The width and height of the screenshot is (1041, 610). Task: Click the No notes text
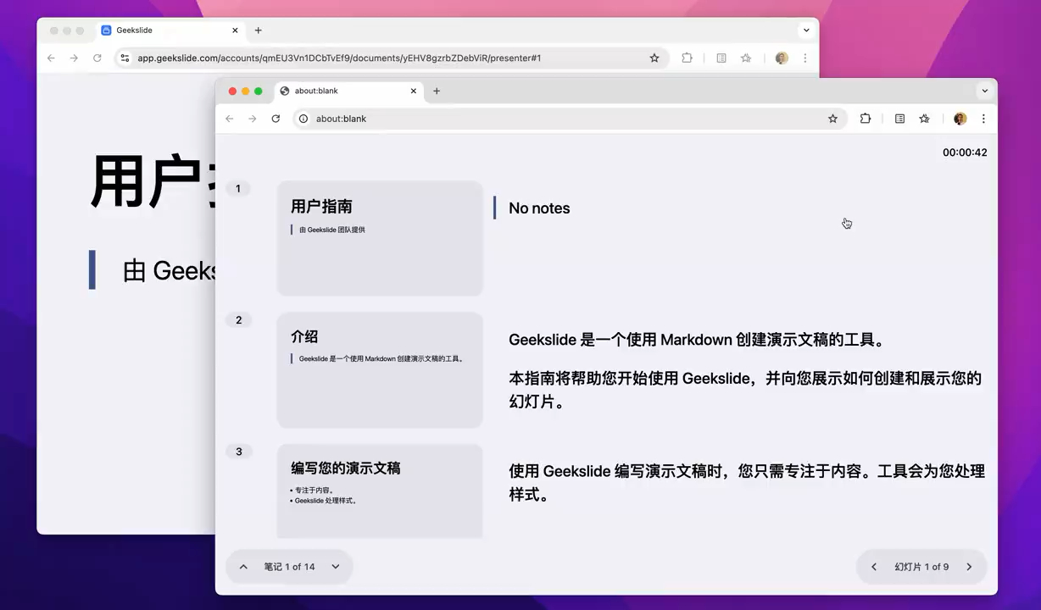539,208
